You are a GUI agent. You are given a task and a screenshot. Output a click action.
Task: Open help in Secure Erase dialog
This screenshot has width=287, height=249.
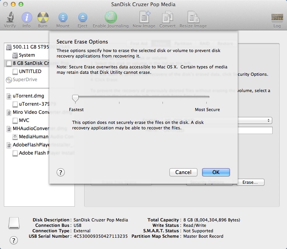point(61,172)
